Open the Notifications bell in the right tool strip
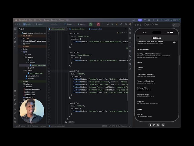The width and height of the screenshot is (194, 146). tap(130, 29)
